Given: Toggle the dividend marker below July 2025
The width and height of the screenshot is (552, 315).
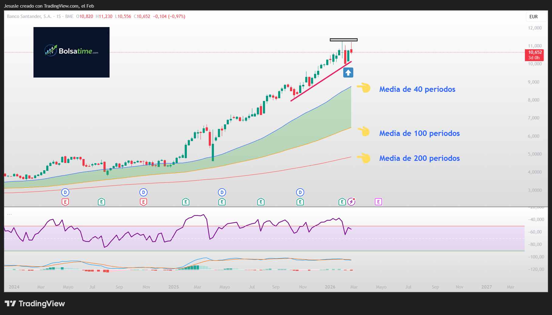Looking at the screenshot, I should click(222, 192).
